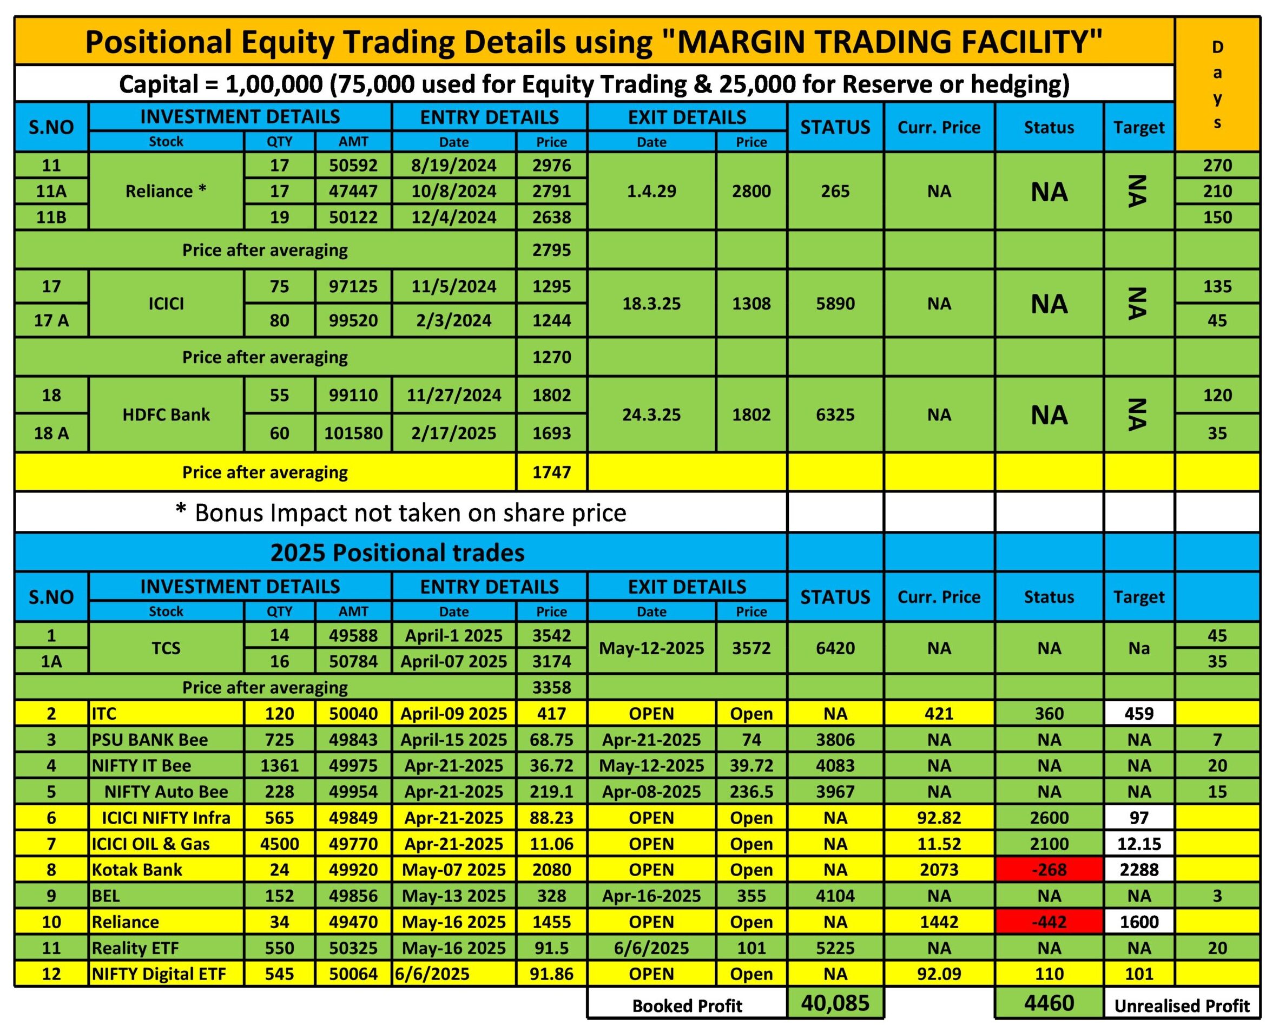Click the 'NIFTY IT Bee' cell
The image size is (1279, 1032).
click(166, 766)
